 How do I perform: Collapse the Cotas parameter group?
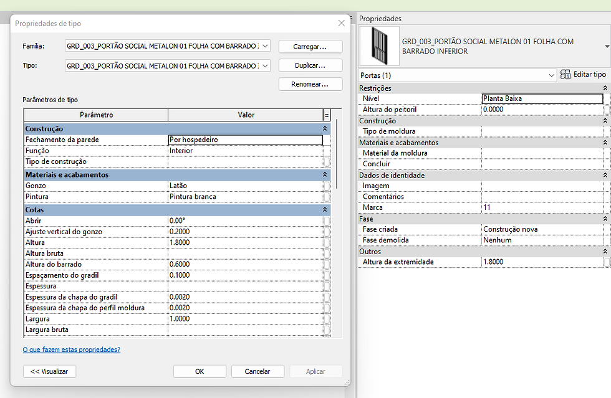coord(325,209)
